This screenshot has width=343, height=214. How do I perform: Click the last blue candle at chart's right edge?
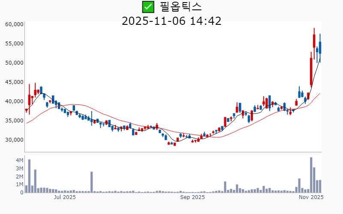point(320,48)
